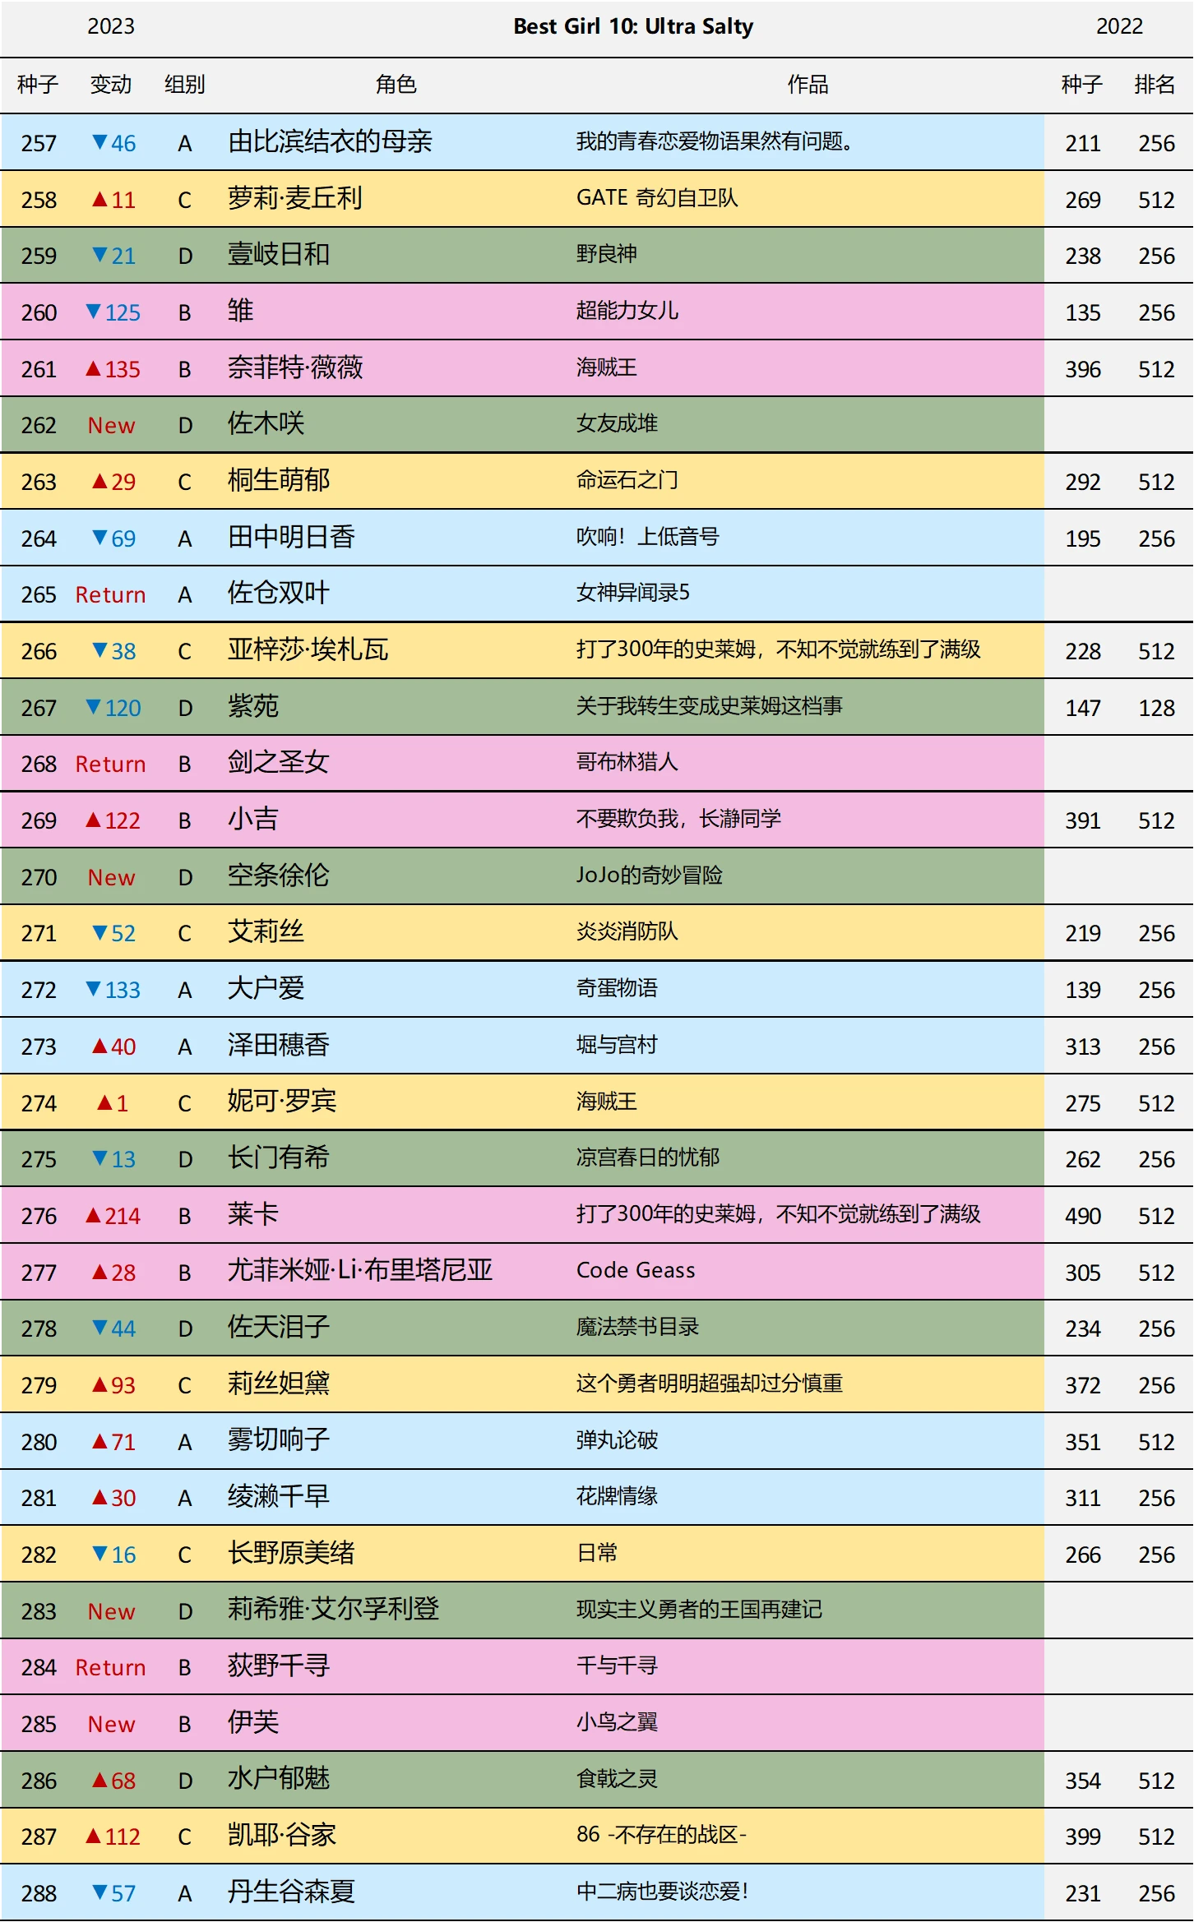Image resolution: width=1194 pixels, height=1922 pixels.
Task: Select character name '莉丝妲黛'
Action: 278,1384
